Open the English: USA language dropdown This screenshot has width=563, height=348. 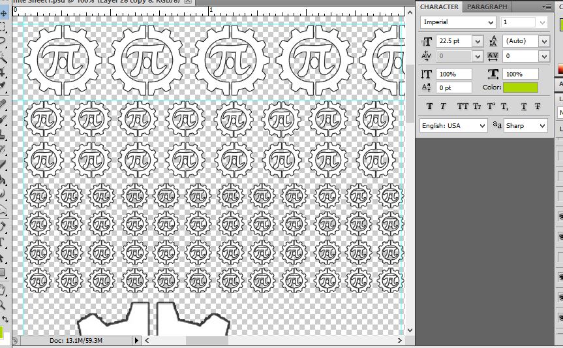[482, 125]
